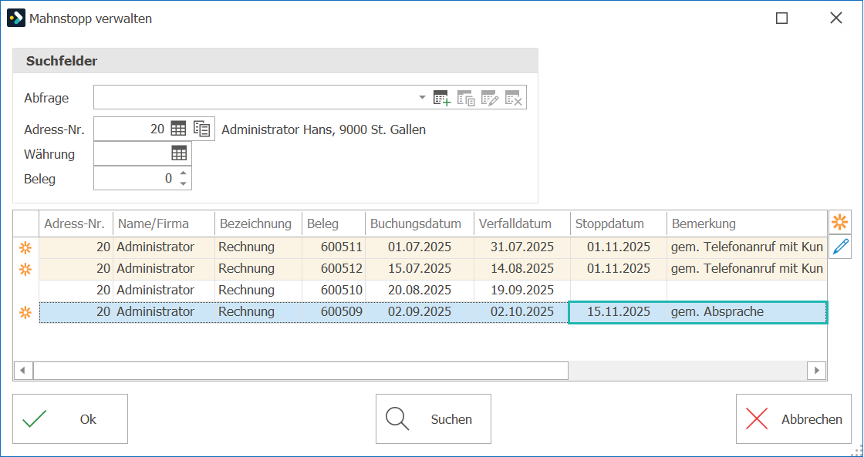Sort by the Buchungsdatum column header
Image resolution: width=864 pixels, height=457 pixels.
coord(420,223)
